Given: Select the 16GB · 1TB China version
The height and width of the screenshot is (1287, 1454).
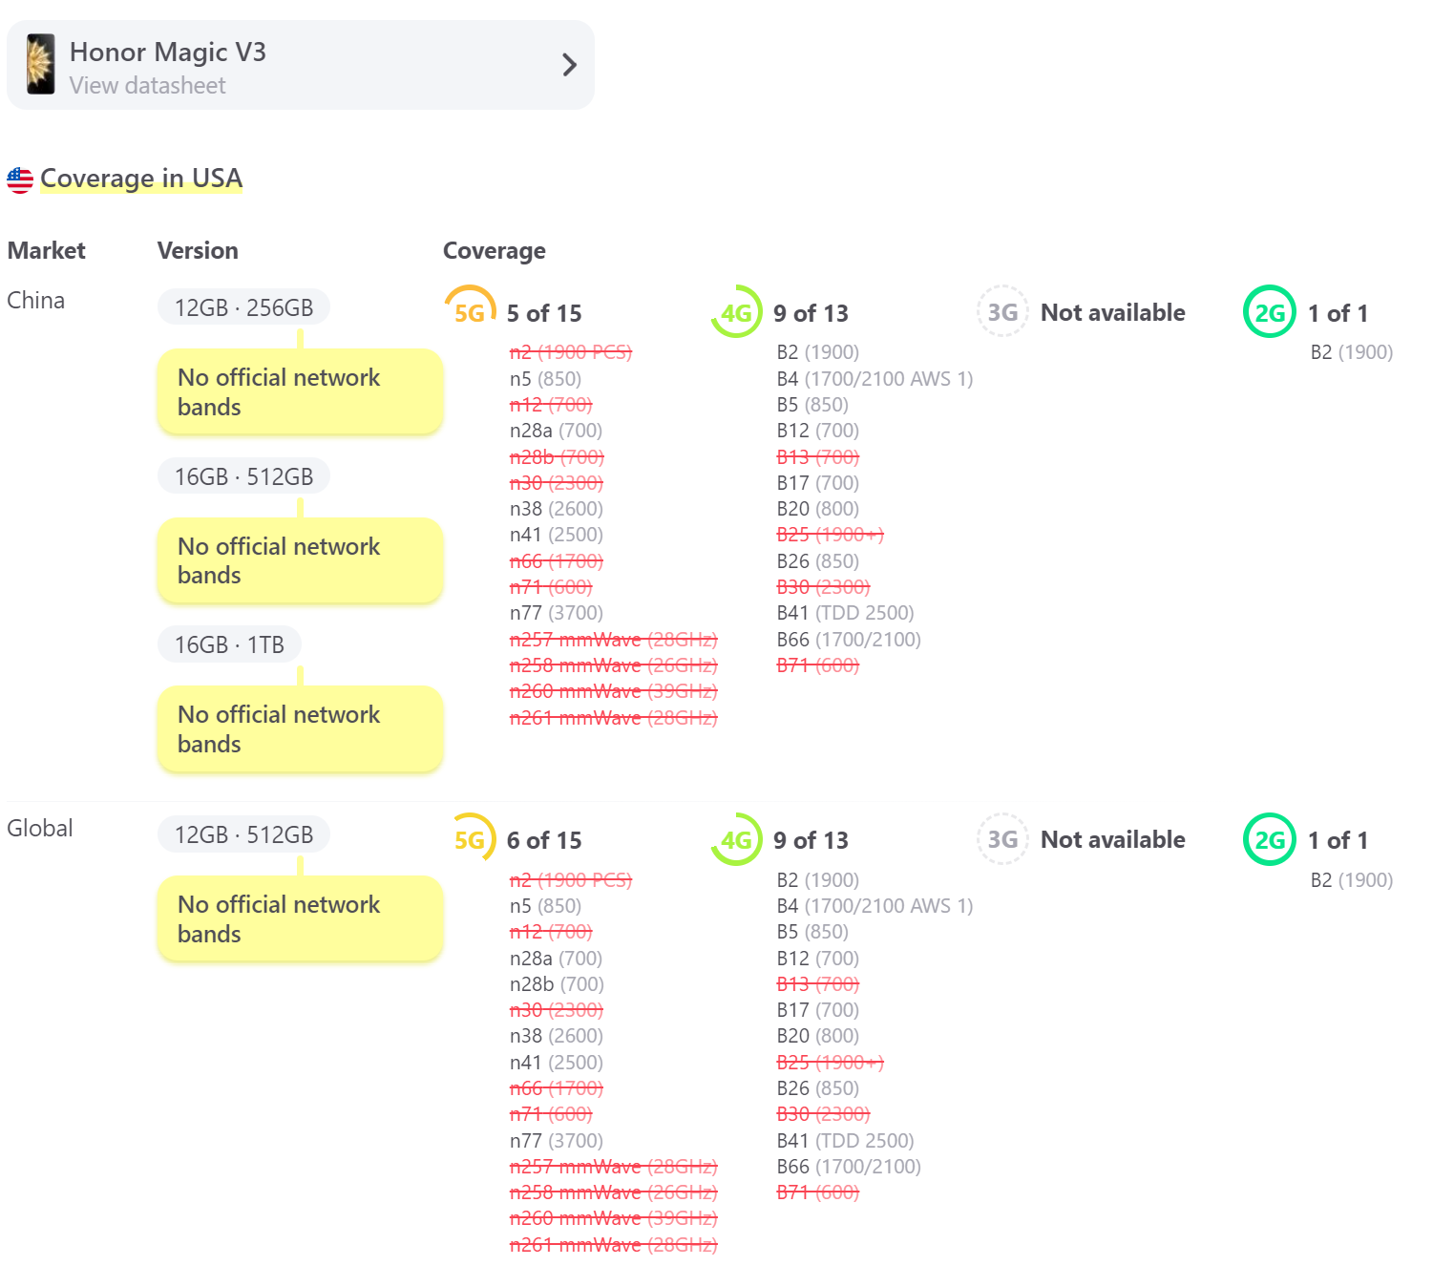Looking at the screenshot, I should tap(229, 645).
